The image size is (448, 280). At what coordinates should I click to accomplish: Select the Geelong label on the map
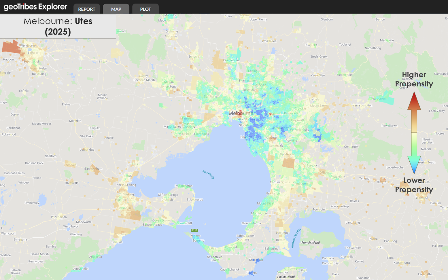click(x=128, y=194)
